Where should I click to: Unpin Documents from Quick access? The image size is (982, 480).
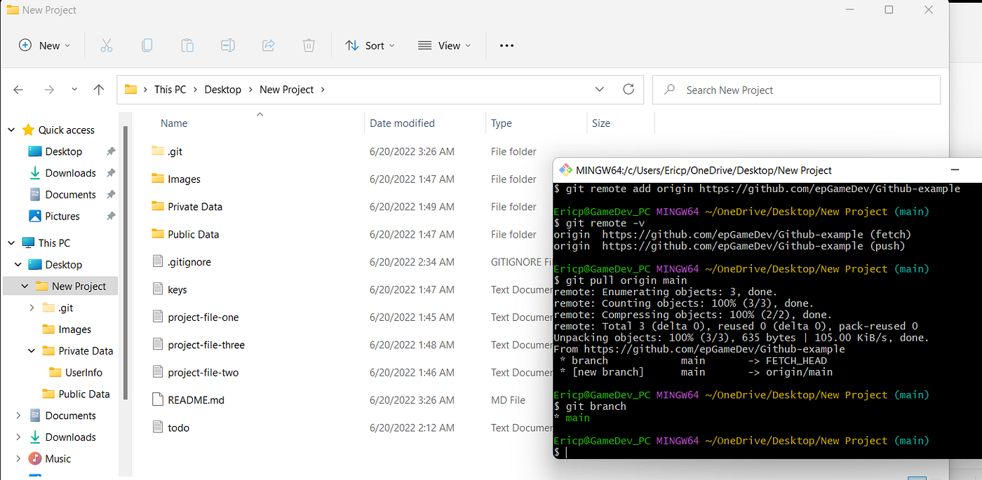[110, 194]
